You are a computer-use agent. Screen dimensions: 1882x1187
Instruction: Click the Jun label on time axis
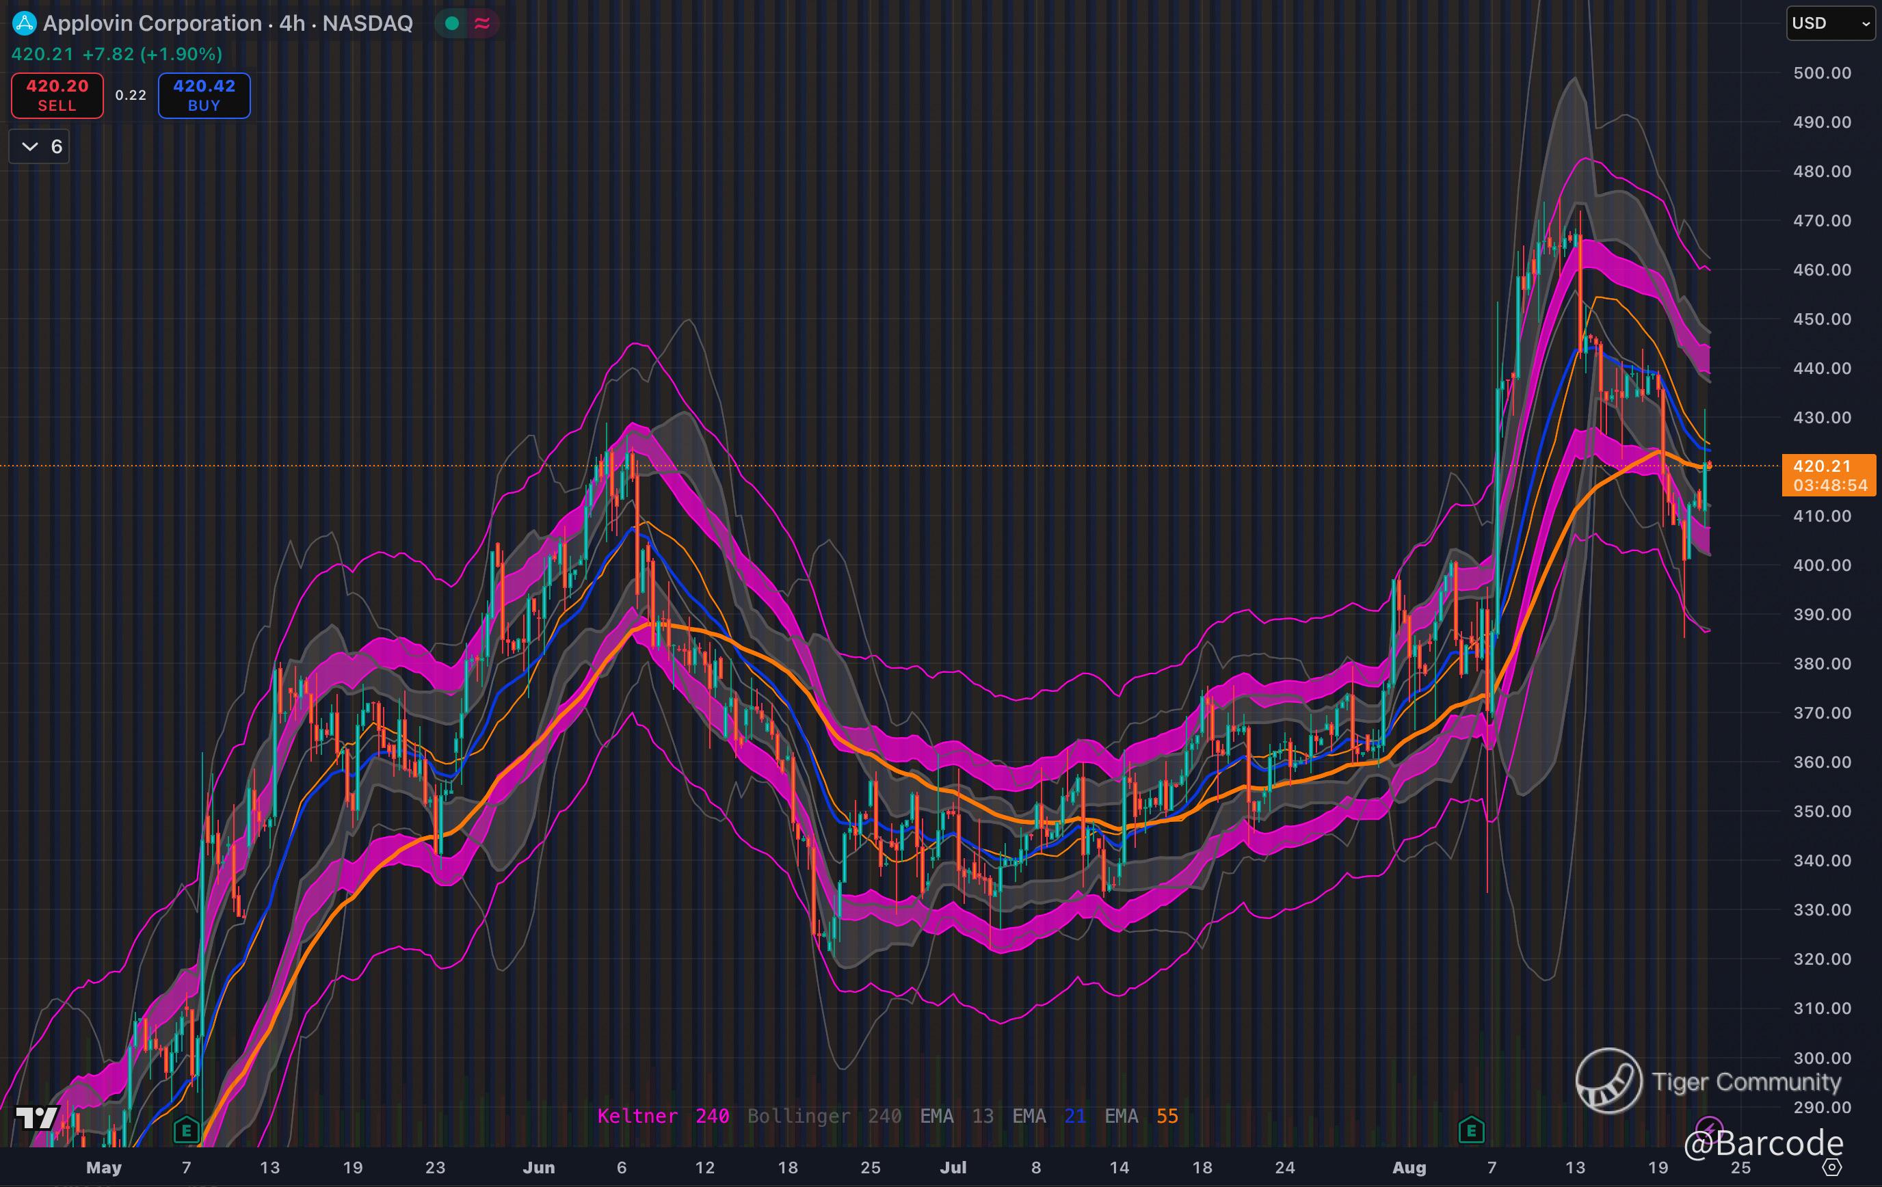(538, 1167)
